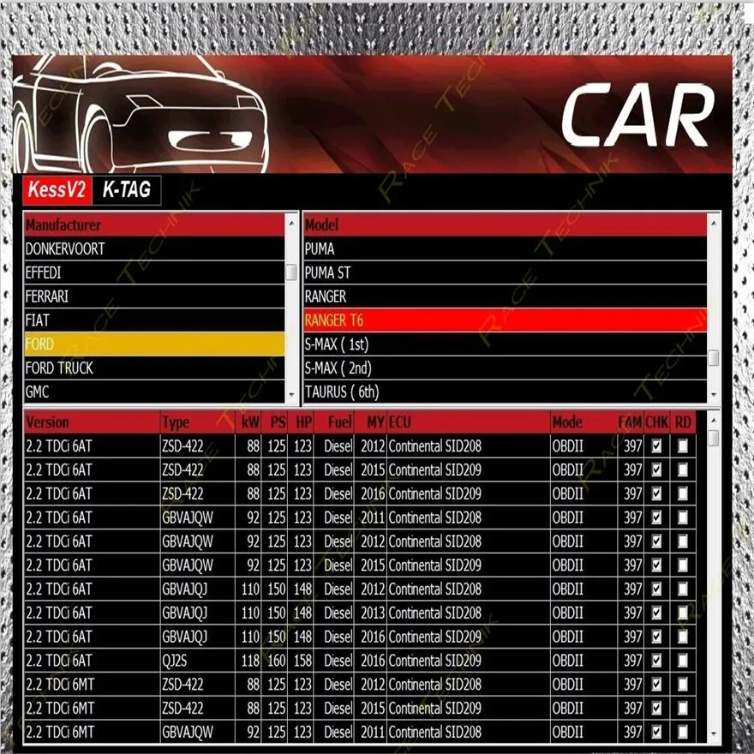
Task: Select DONKERVOORT in the Manufacturer list
Action: click(x=154, y=248)
